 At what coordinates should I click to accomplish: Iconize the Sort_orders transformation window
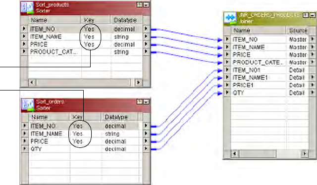[x=147, y=101]
